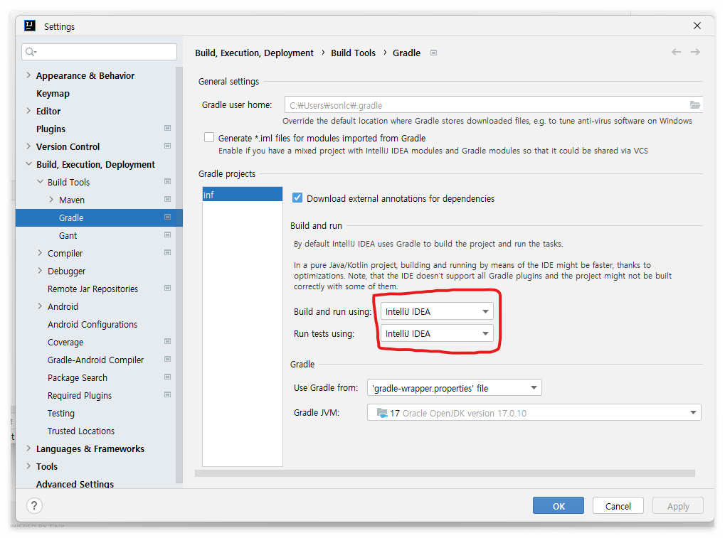Open the Build and run using dropdown
The width and height of the screenshot is (725, 538).
tap(437, 311)
